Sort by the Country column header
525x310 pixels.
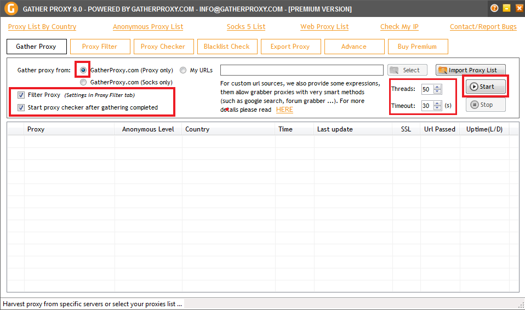[229, 129]
